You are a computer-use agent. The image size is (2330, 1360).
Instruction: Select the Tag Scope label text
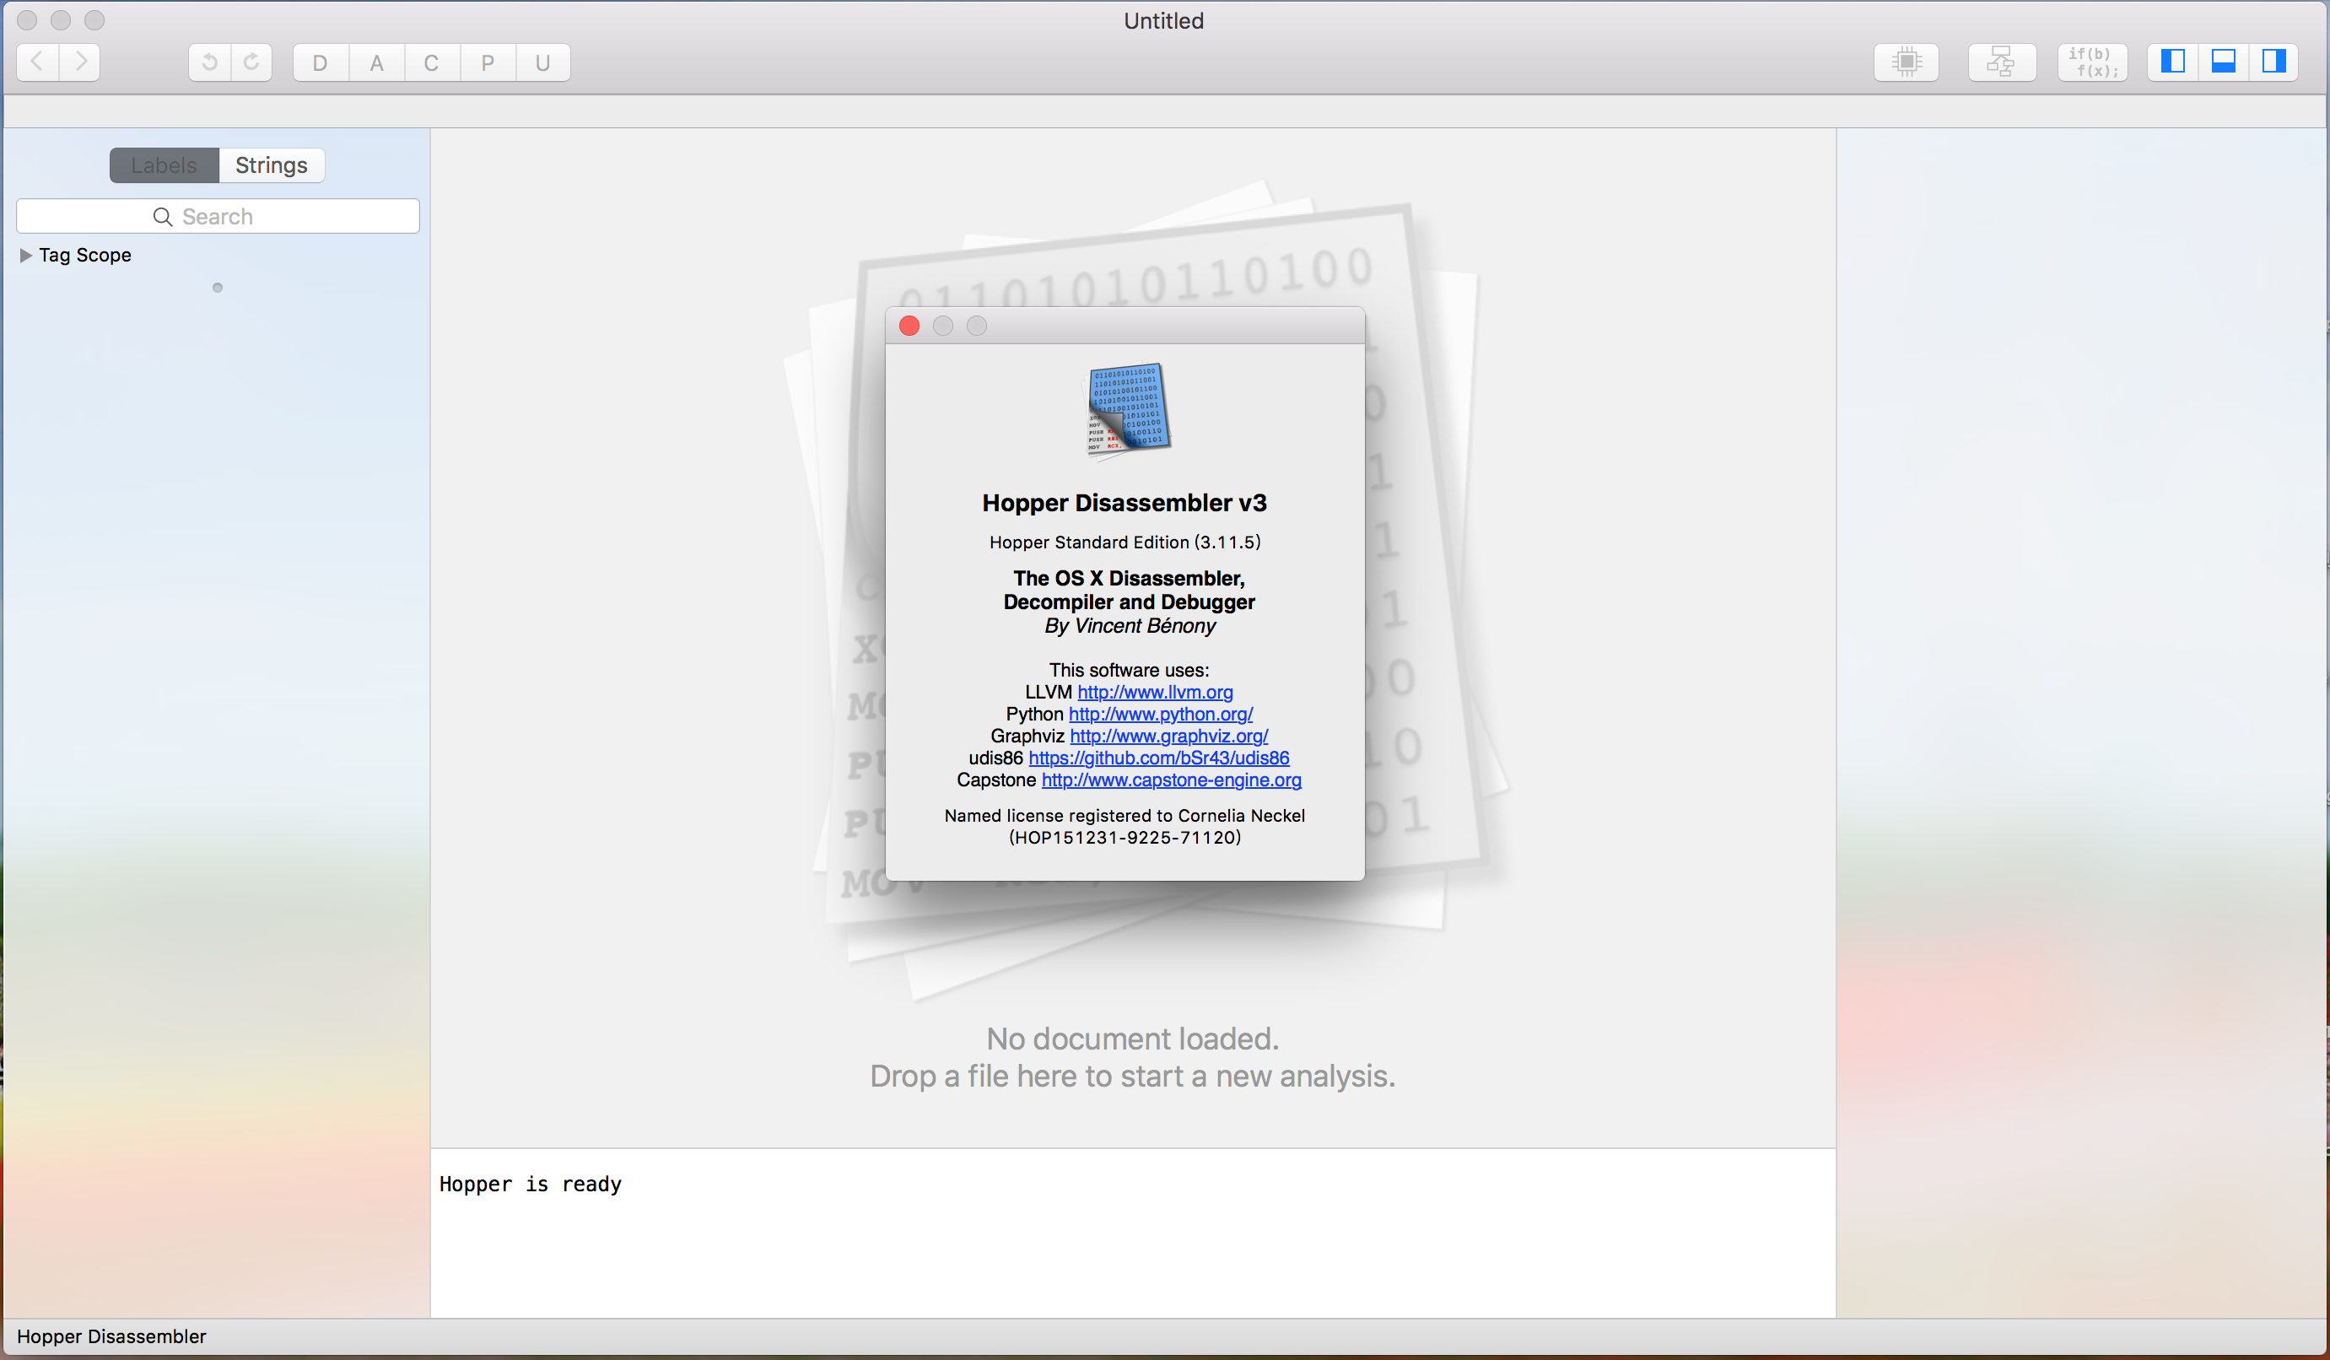pyautogui.click(x=85, y=255)
